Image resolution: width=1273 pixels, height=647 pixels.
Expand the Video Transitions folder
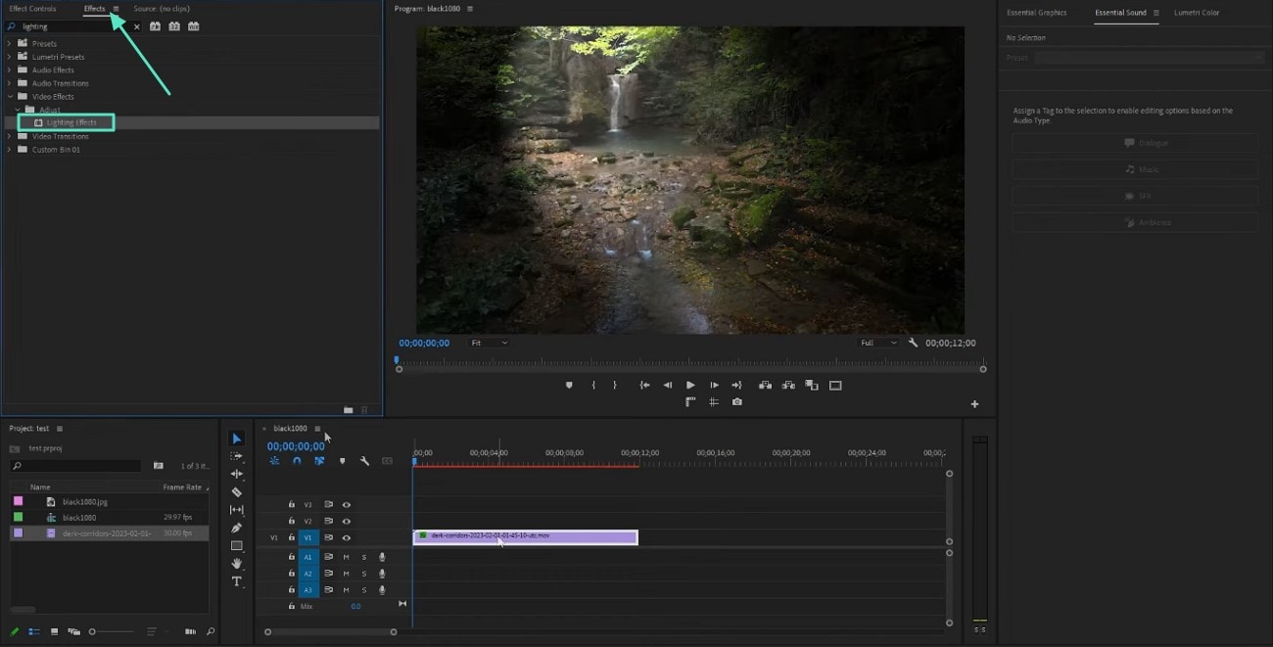tap(9, 136)
